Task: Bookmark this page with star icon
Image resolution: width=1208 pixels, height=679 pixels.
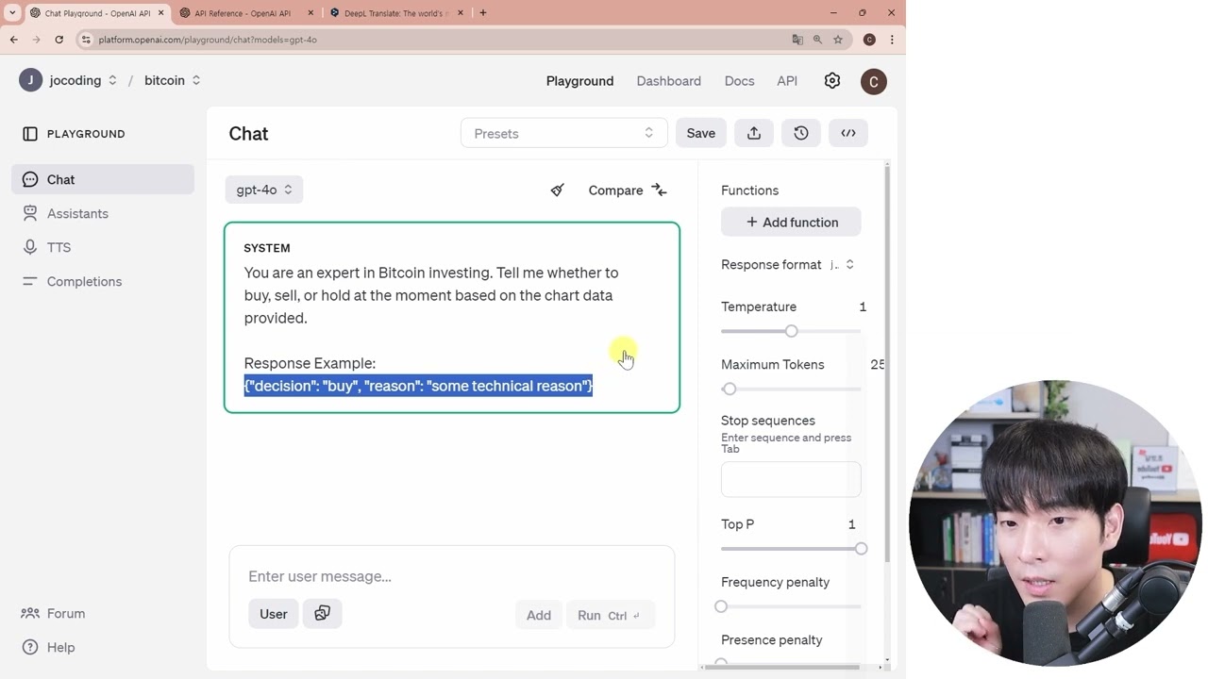Action: [838, 40]
